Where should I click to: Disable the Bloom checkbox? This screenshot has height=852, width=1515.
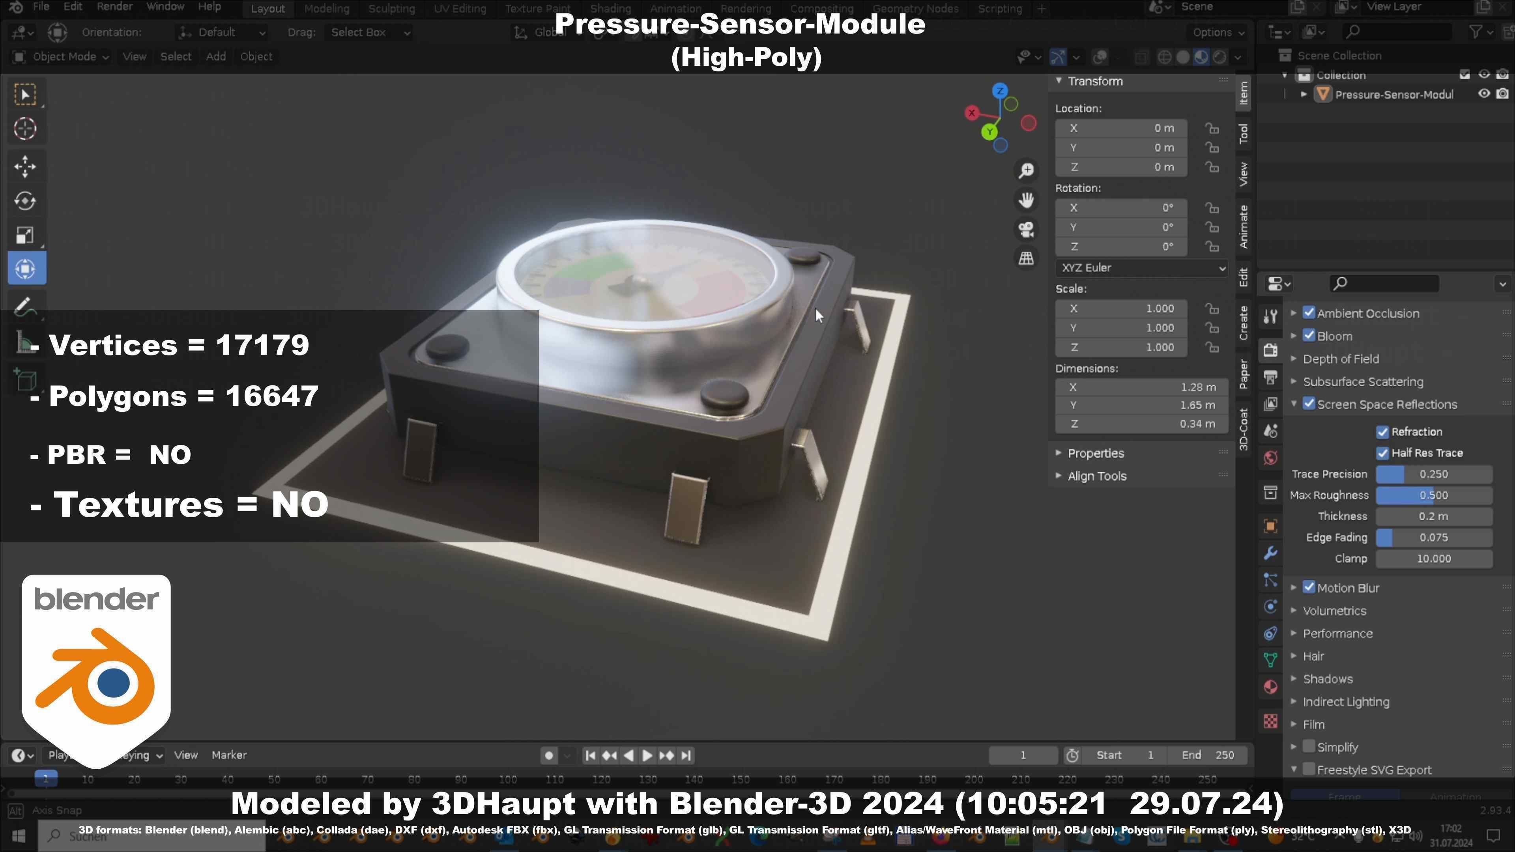tap(1309, 336)
